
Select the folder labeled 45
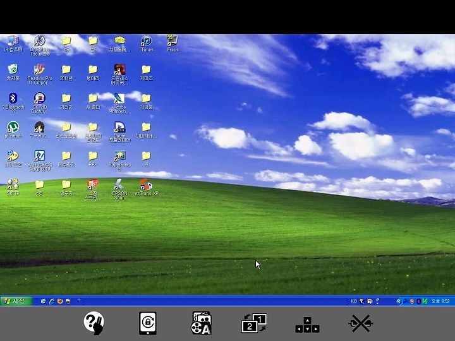click(66, 44)
